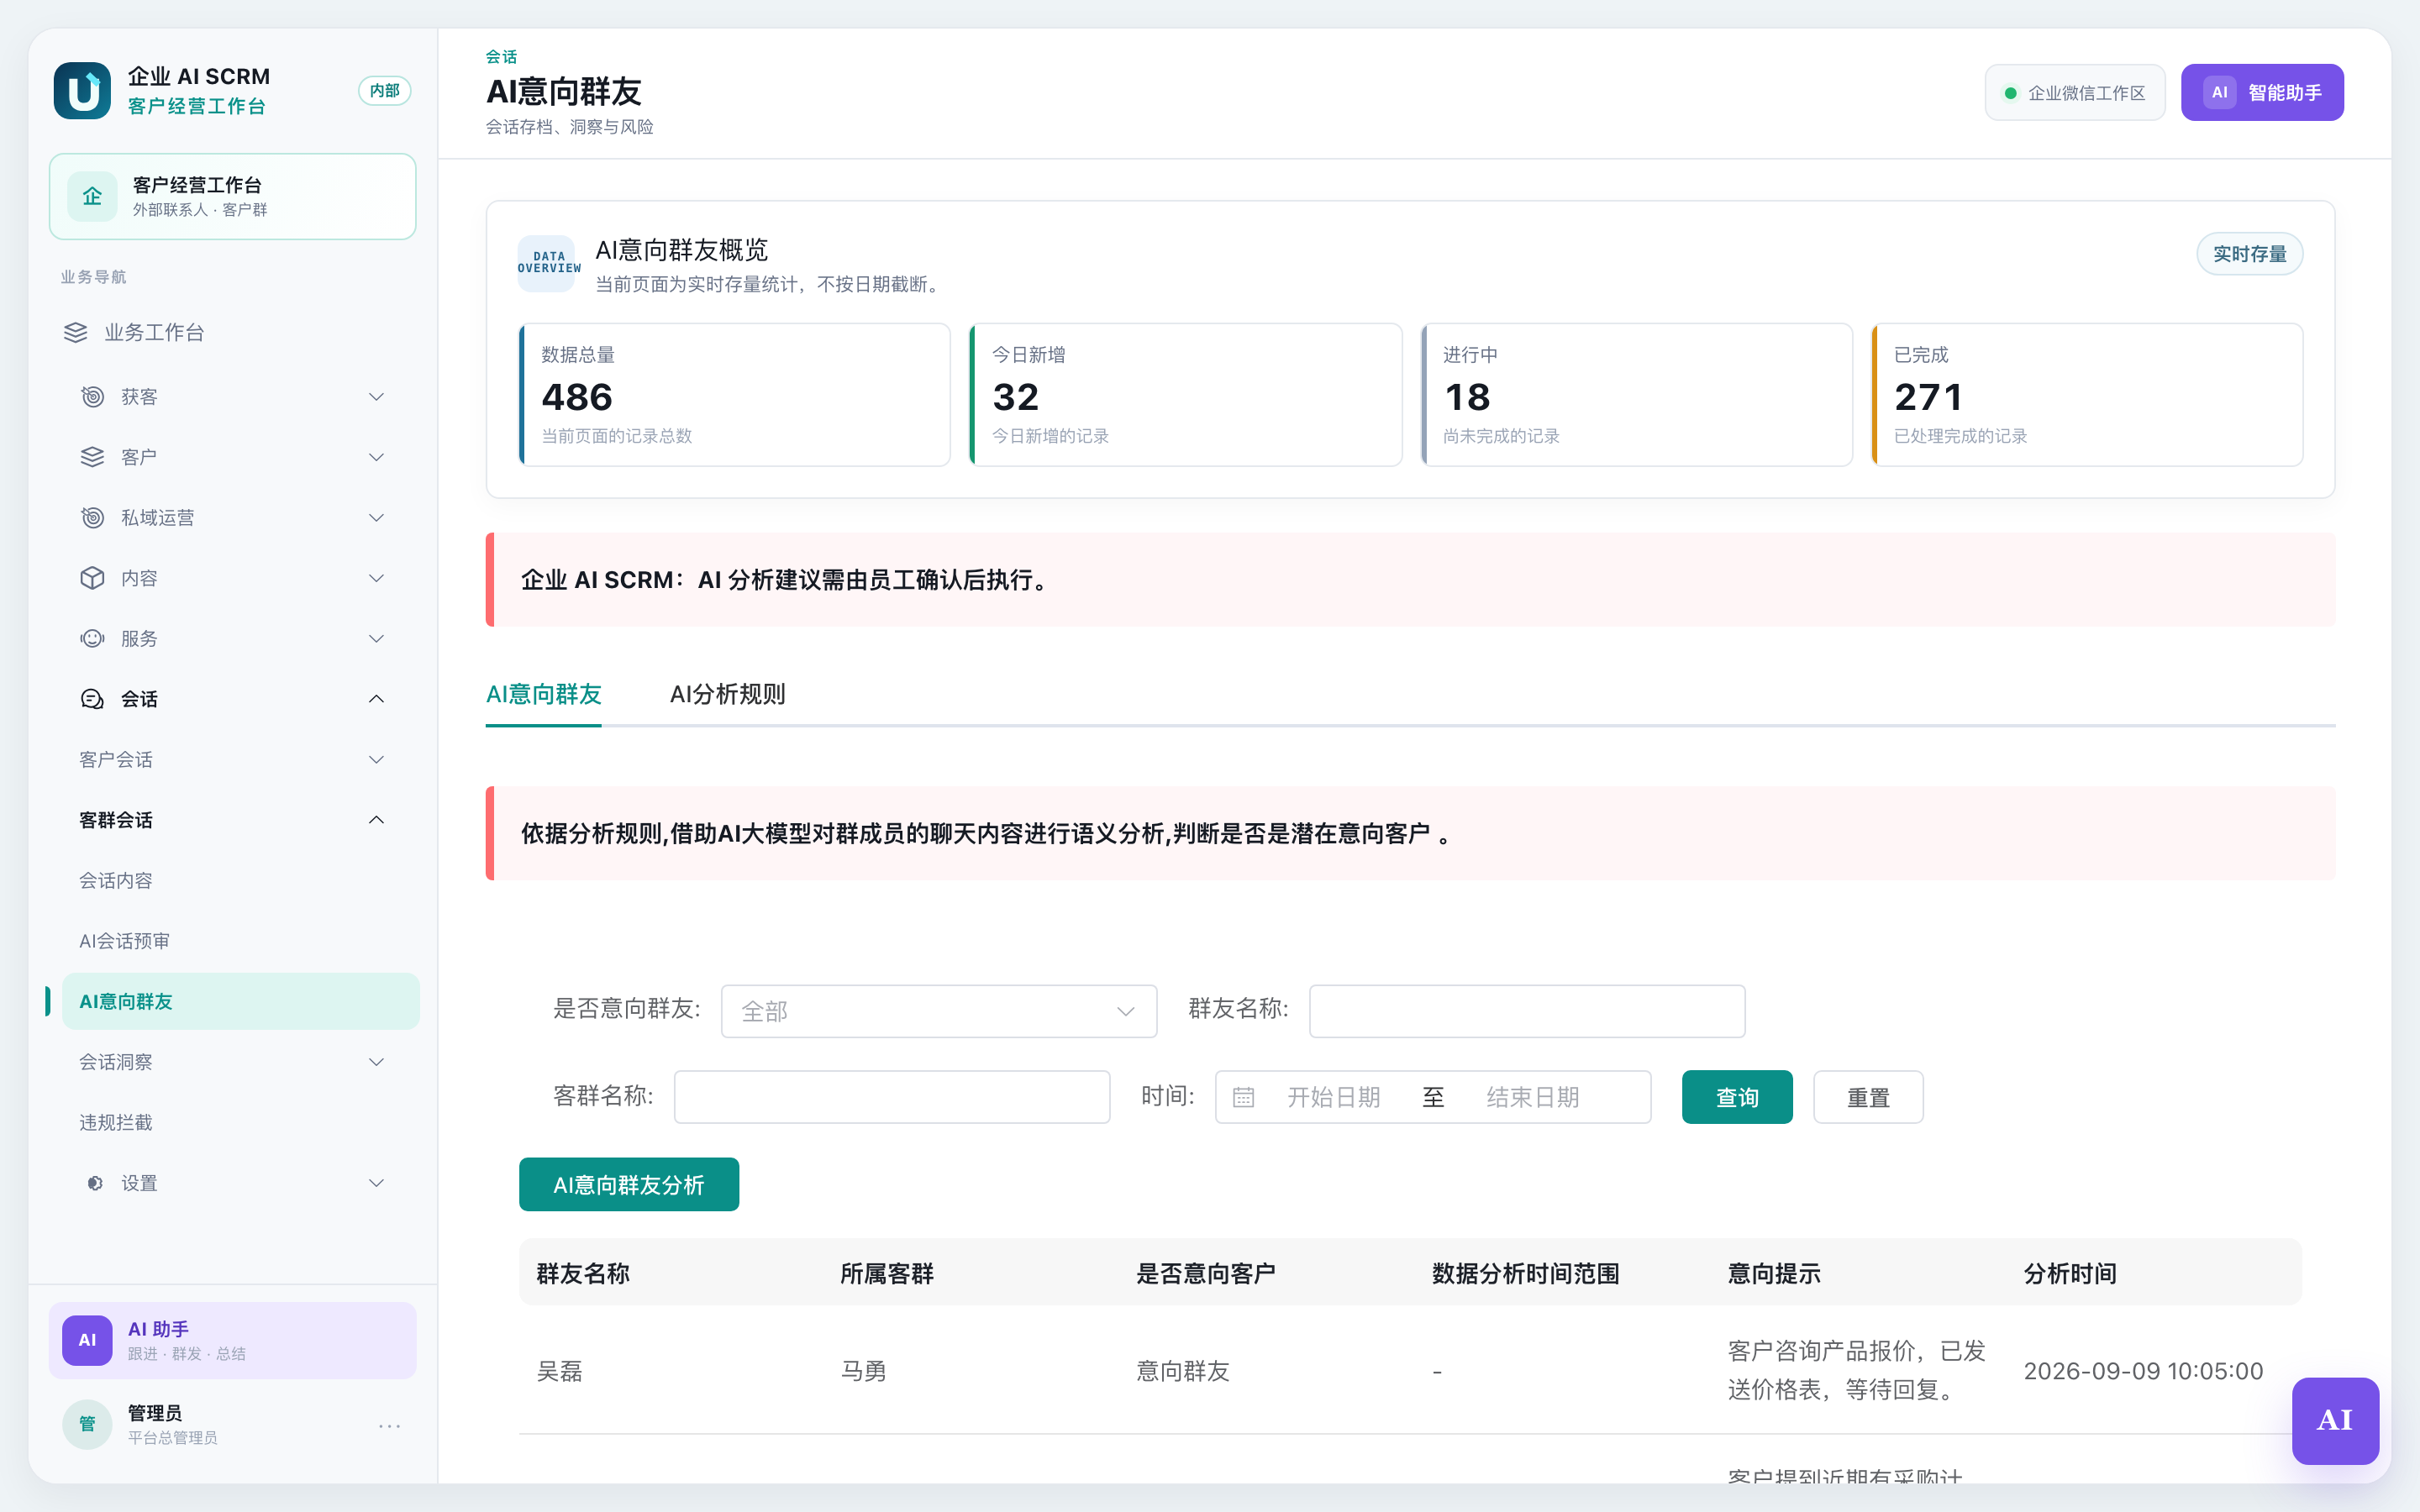Click the 分析时间 column header

coord(2070,1273)
